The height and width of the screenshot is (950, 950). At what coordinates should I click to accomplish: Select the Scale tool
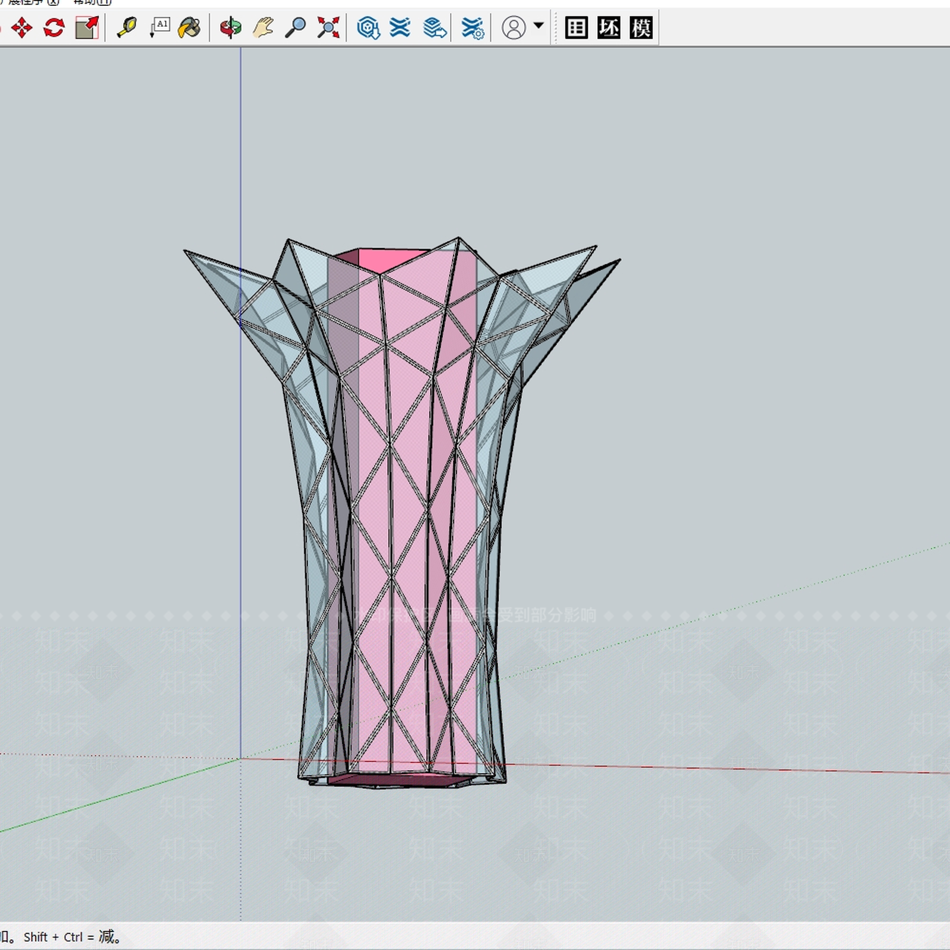87,28
